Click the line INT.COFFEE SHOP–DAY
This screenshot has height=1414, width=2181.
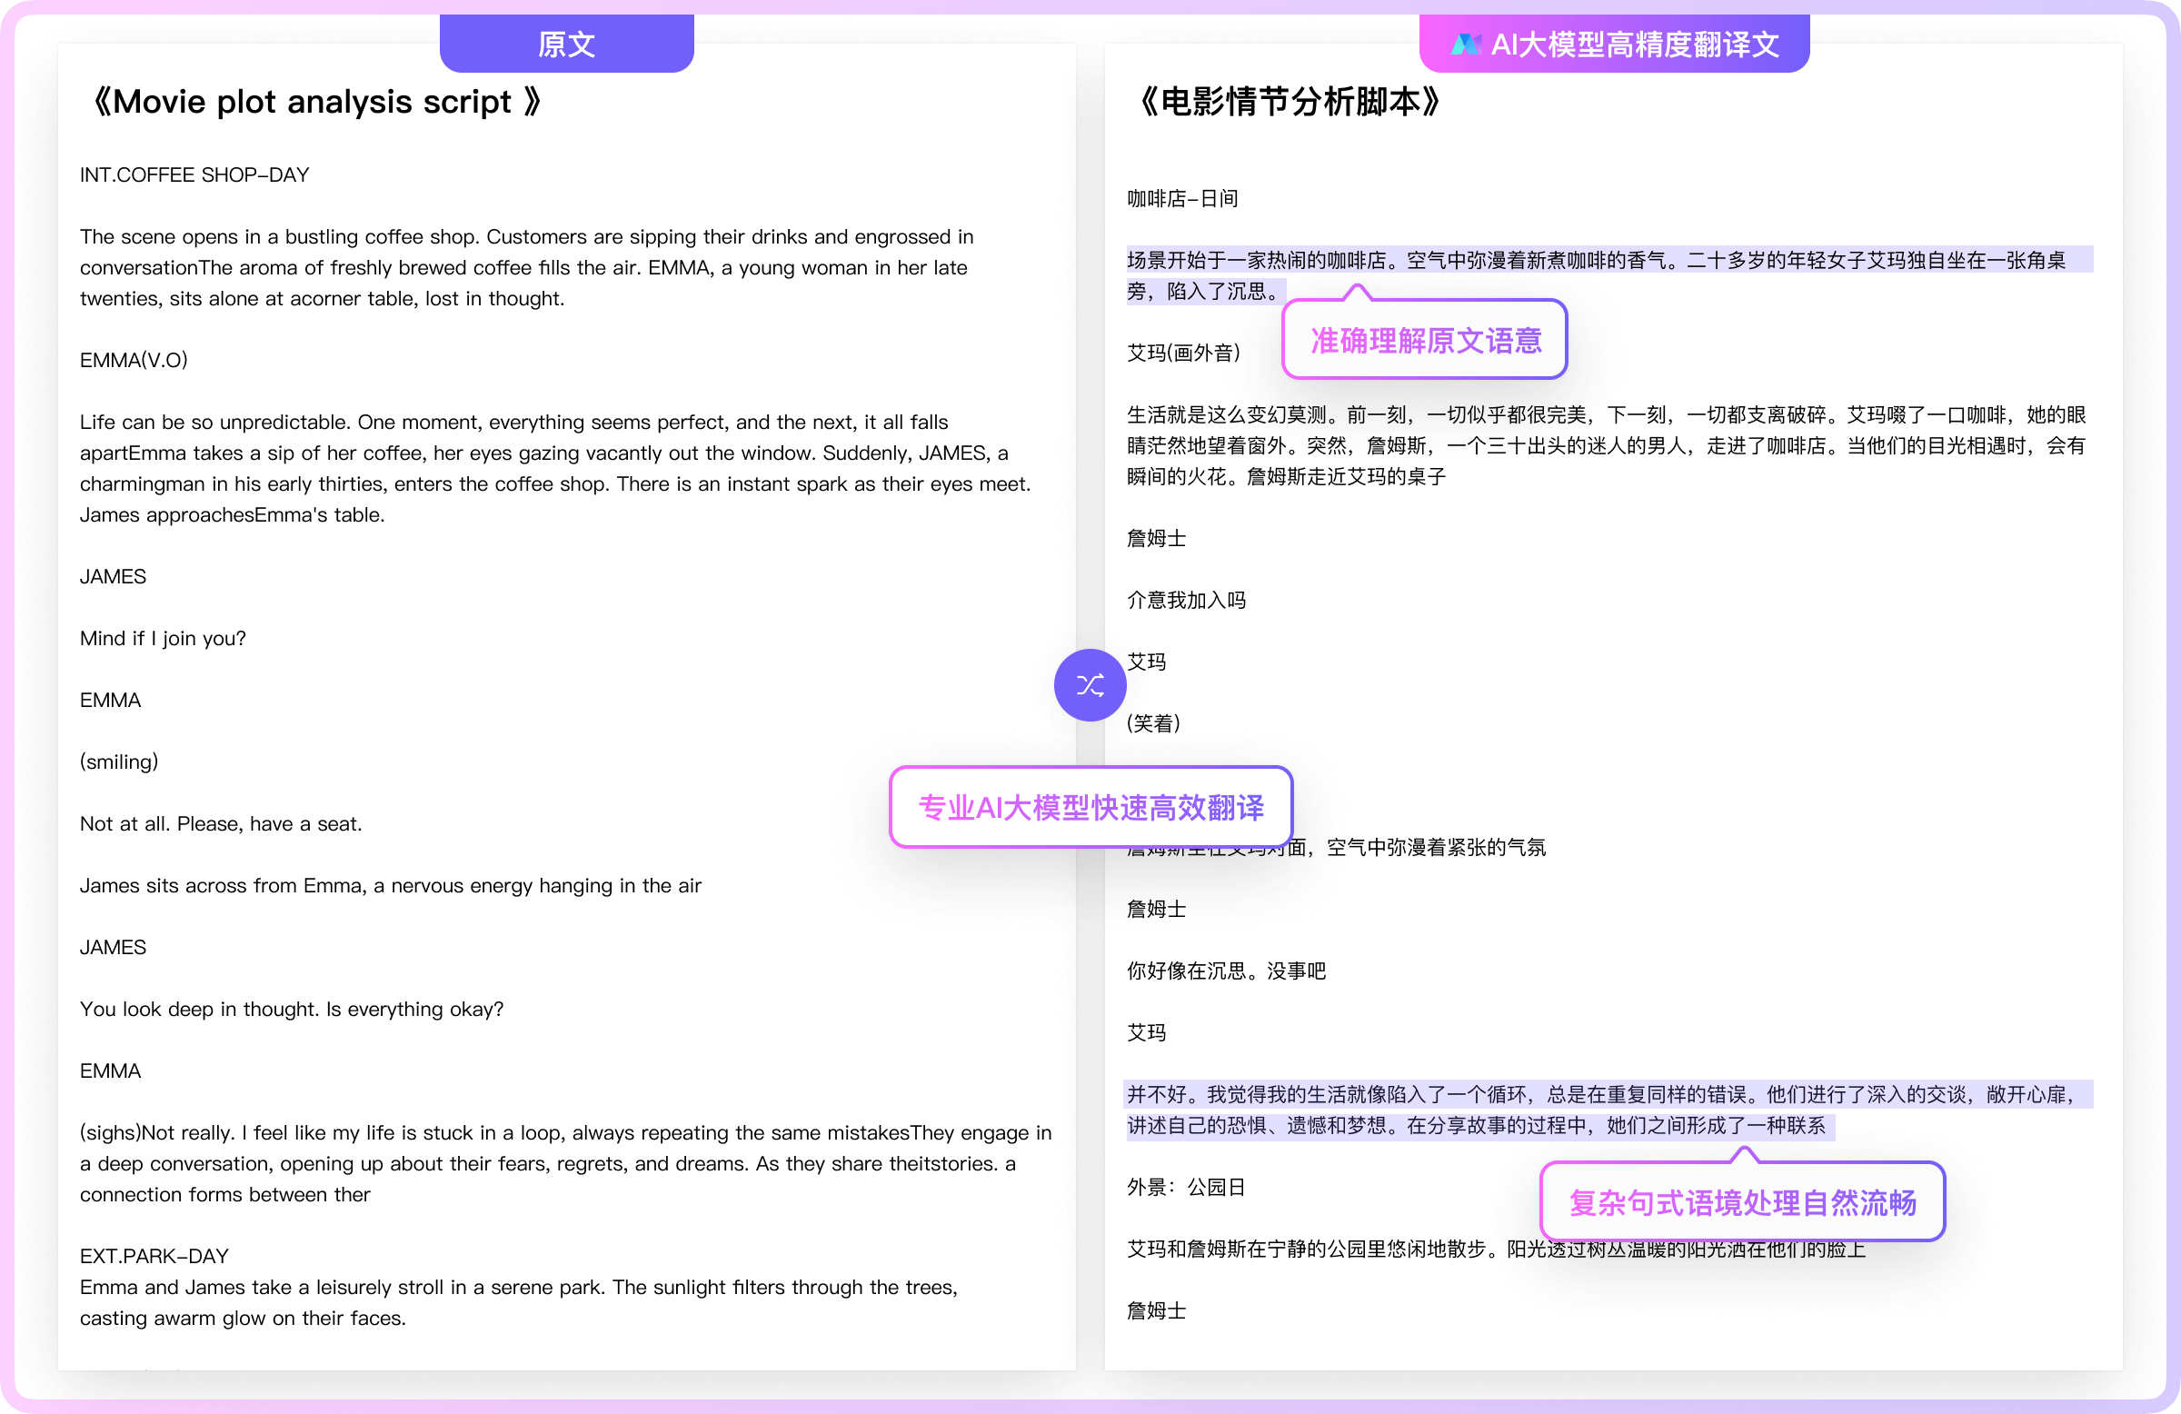tap(194, 175)
